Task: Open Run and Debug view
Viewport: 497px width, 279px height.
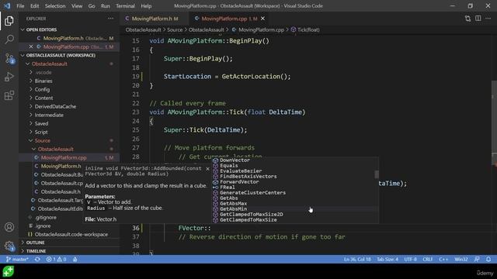Action: pos(9,77)
